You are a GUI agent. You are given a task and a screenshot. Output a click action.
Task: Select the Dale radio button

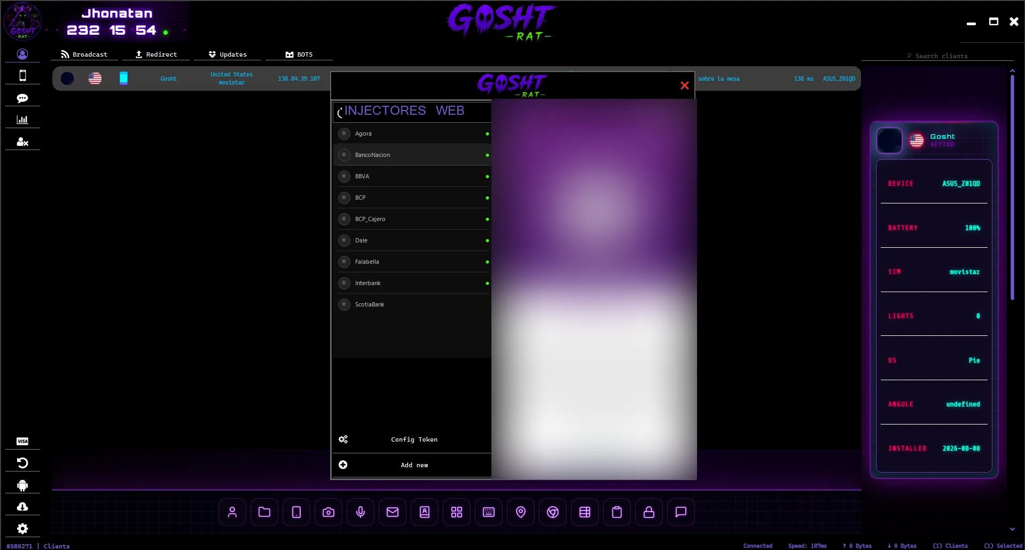coord(344,240)
